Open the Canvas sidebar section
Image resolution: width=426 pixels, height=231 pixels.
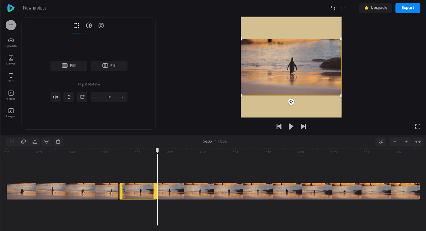(11, 60)
